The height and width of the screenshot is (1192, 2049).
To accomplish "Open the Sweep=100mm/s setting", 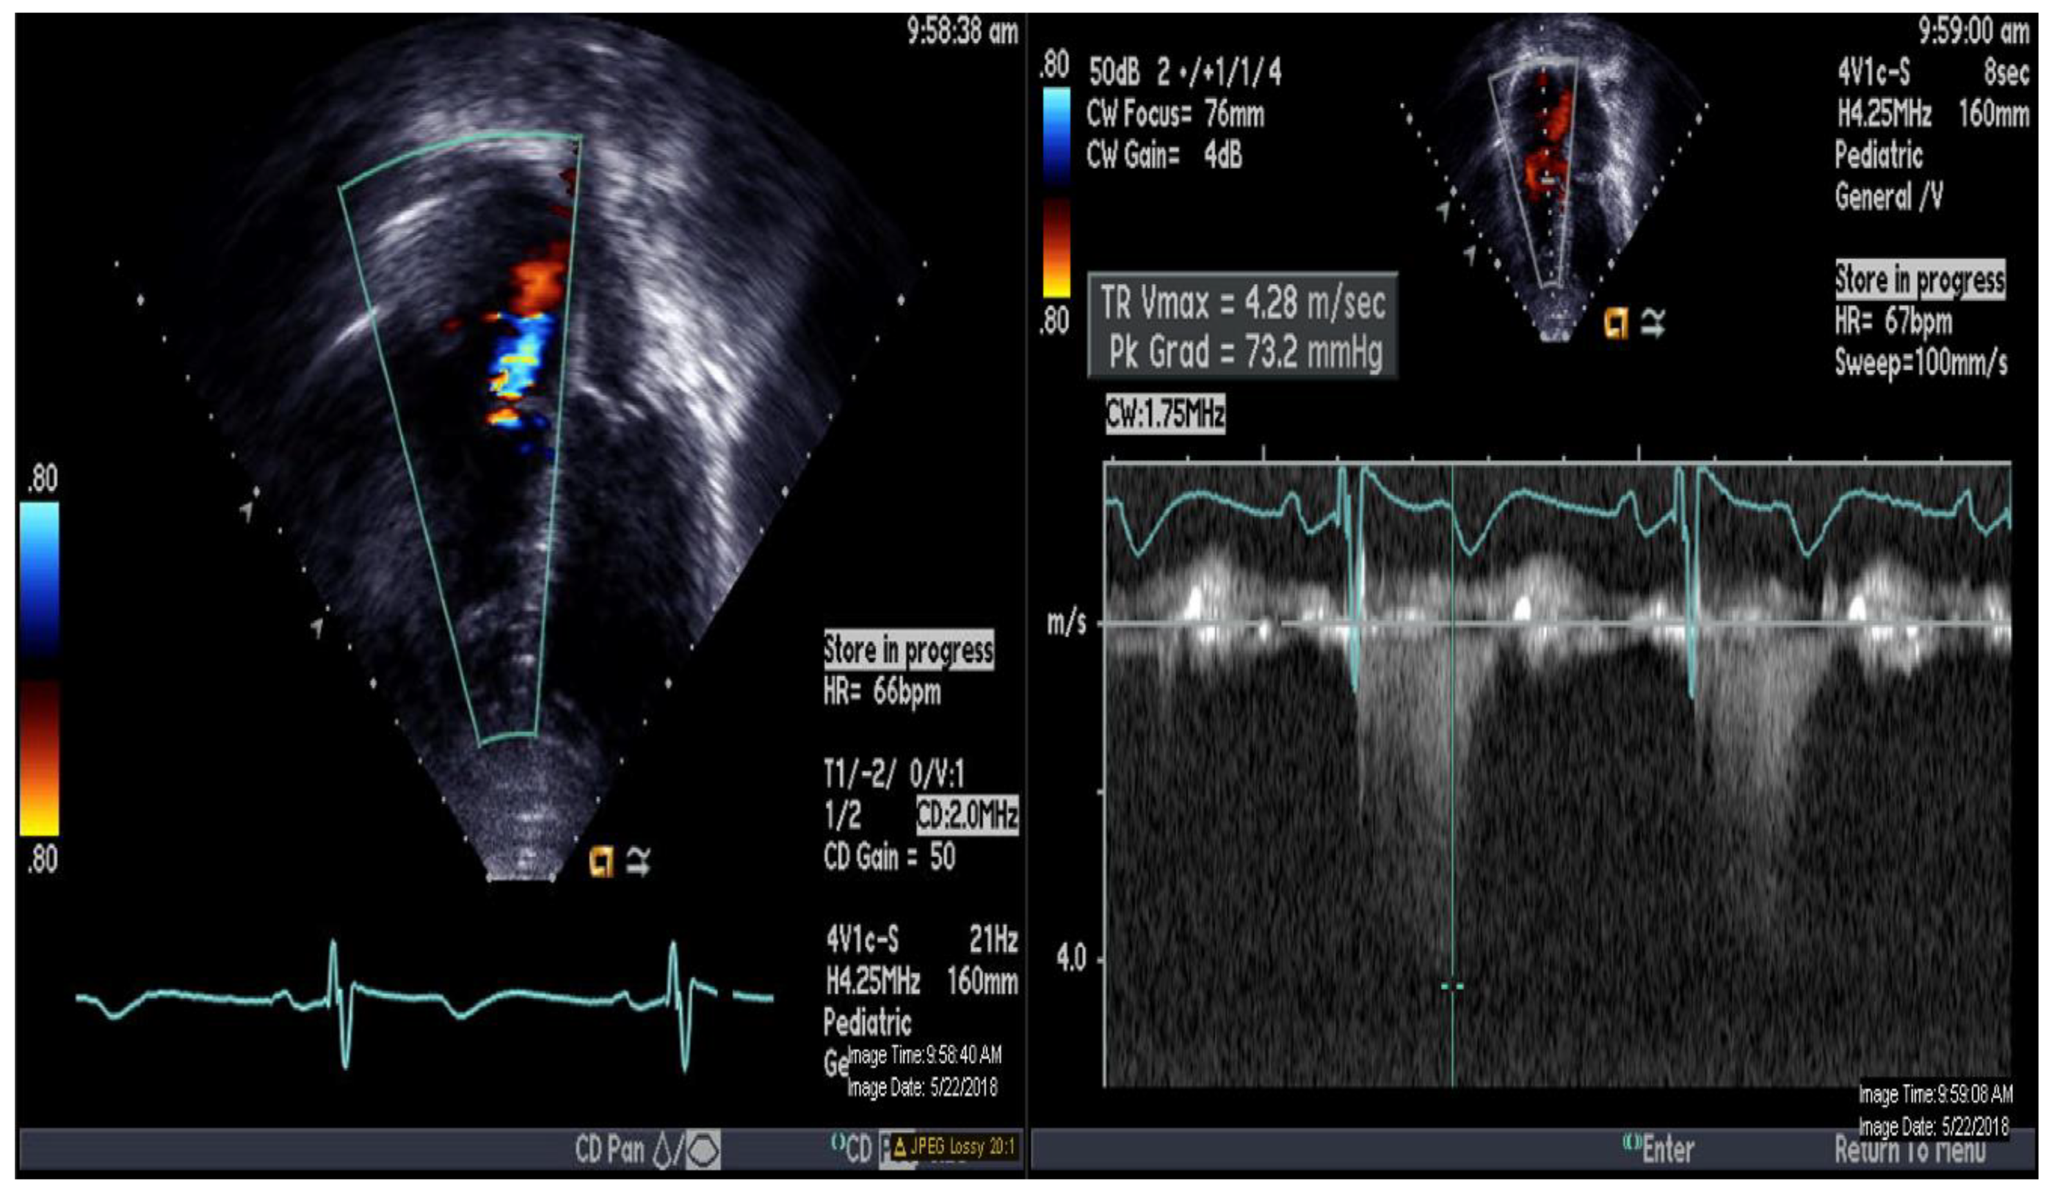I will click(x=1920, y=362).
